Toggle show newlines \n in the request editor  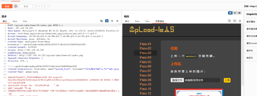point(112,21)
